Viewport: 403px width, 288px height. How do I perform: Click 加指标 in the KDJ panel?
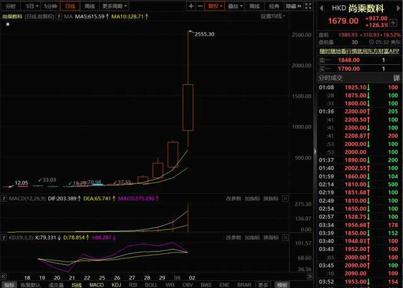tap(252, 238)
